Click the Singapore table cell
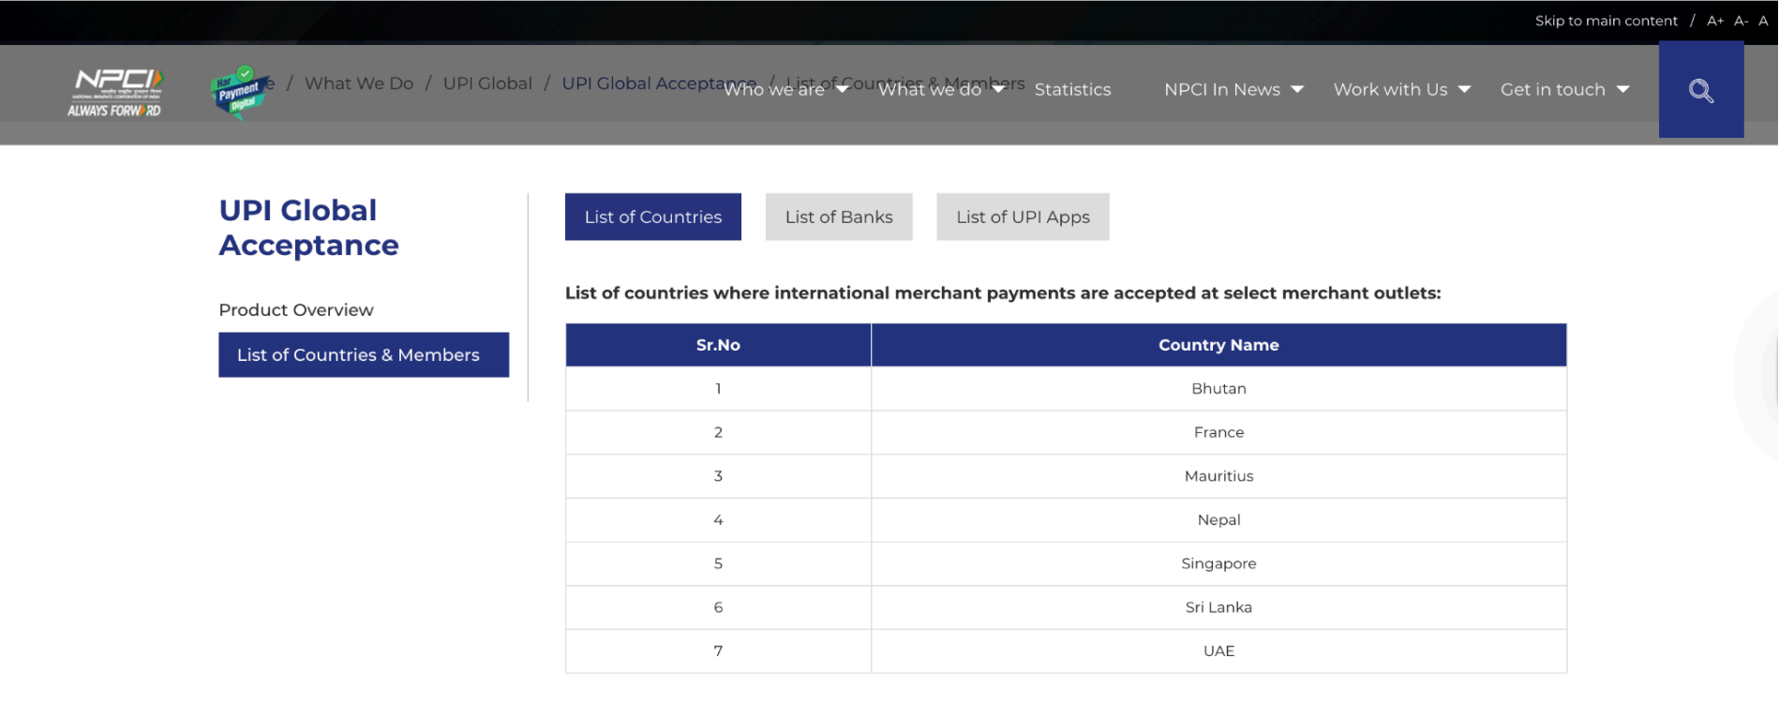 (1218, 563)
